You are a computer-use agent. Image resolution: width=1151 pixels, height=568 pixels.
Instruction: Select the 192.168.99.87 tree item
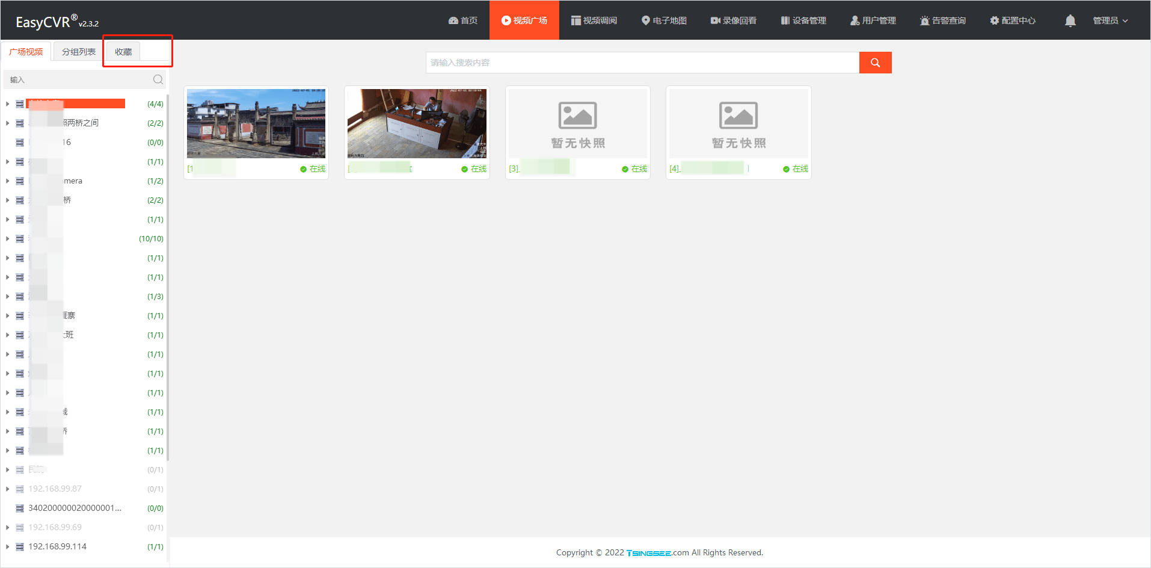pos(55,489)
